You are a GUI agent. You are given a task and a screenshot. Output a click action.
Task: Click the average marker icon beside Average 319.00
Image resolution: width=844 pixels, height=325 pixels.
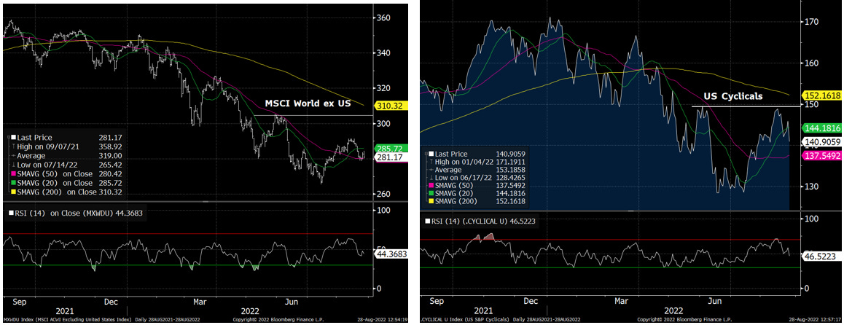point(13,155)
